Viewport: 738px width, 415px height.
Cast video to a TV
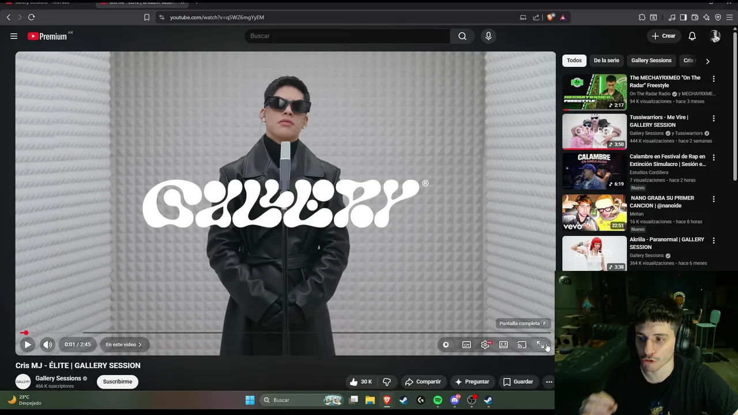click(x=522, y=345)
